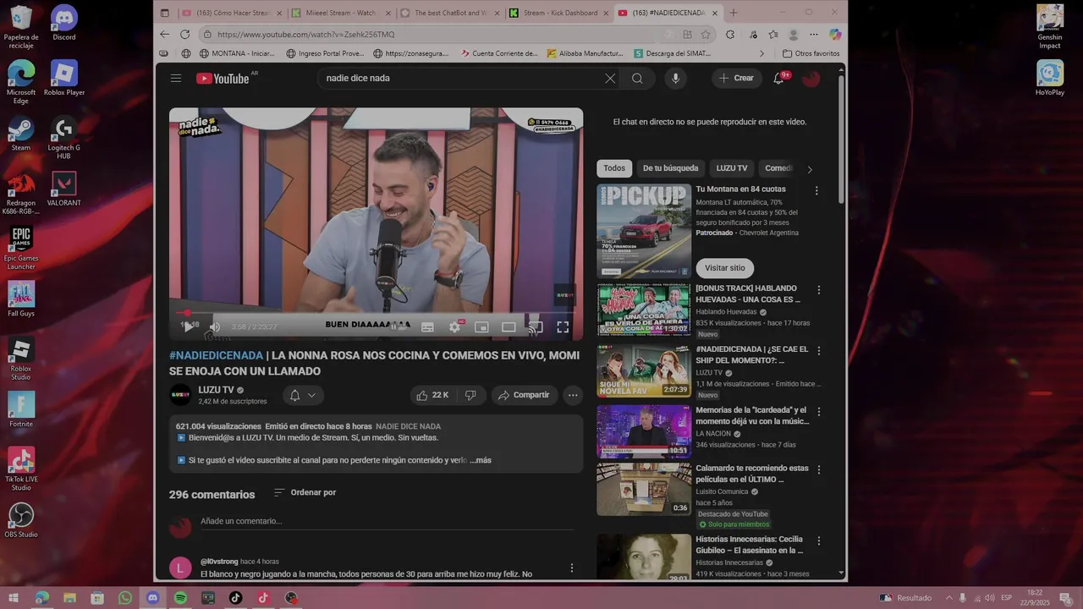
Task: Share the video via Compartir
Action: (524, 395)
